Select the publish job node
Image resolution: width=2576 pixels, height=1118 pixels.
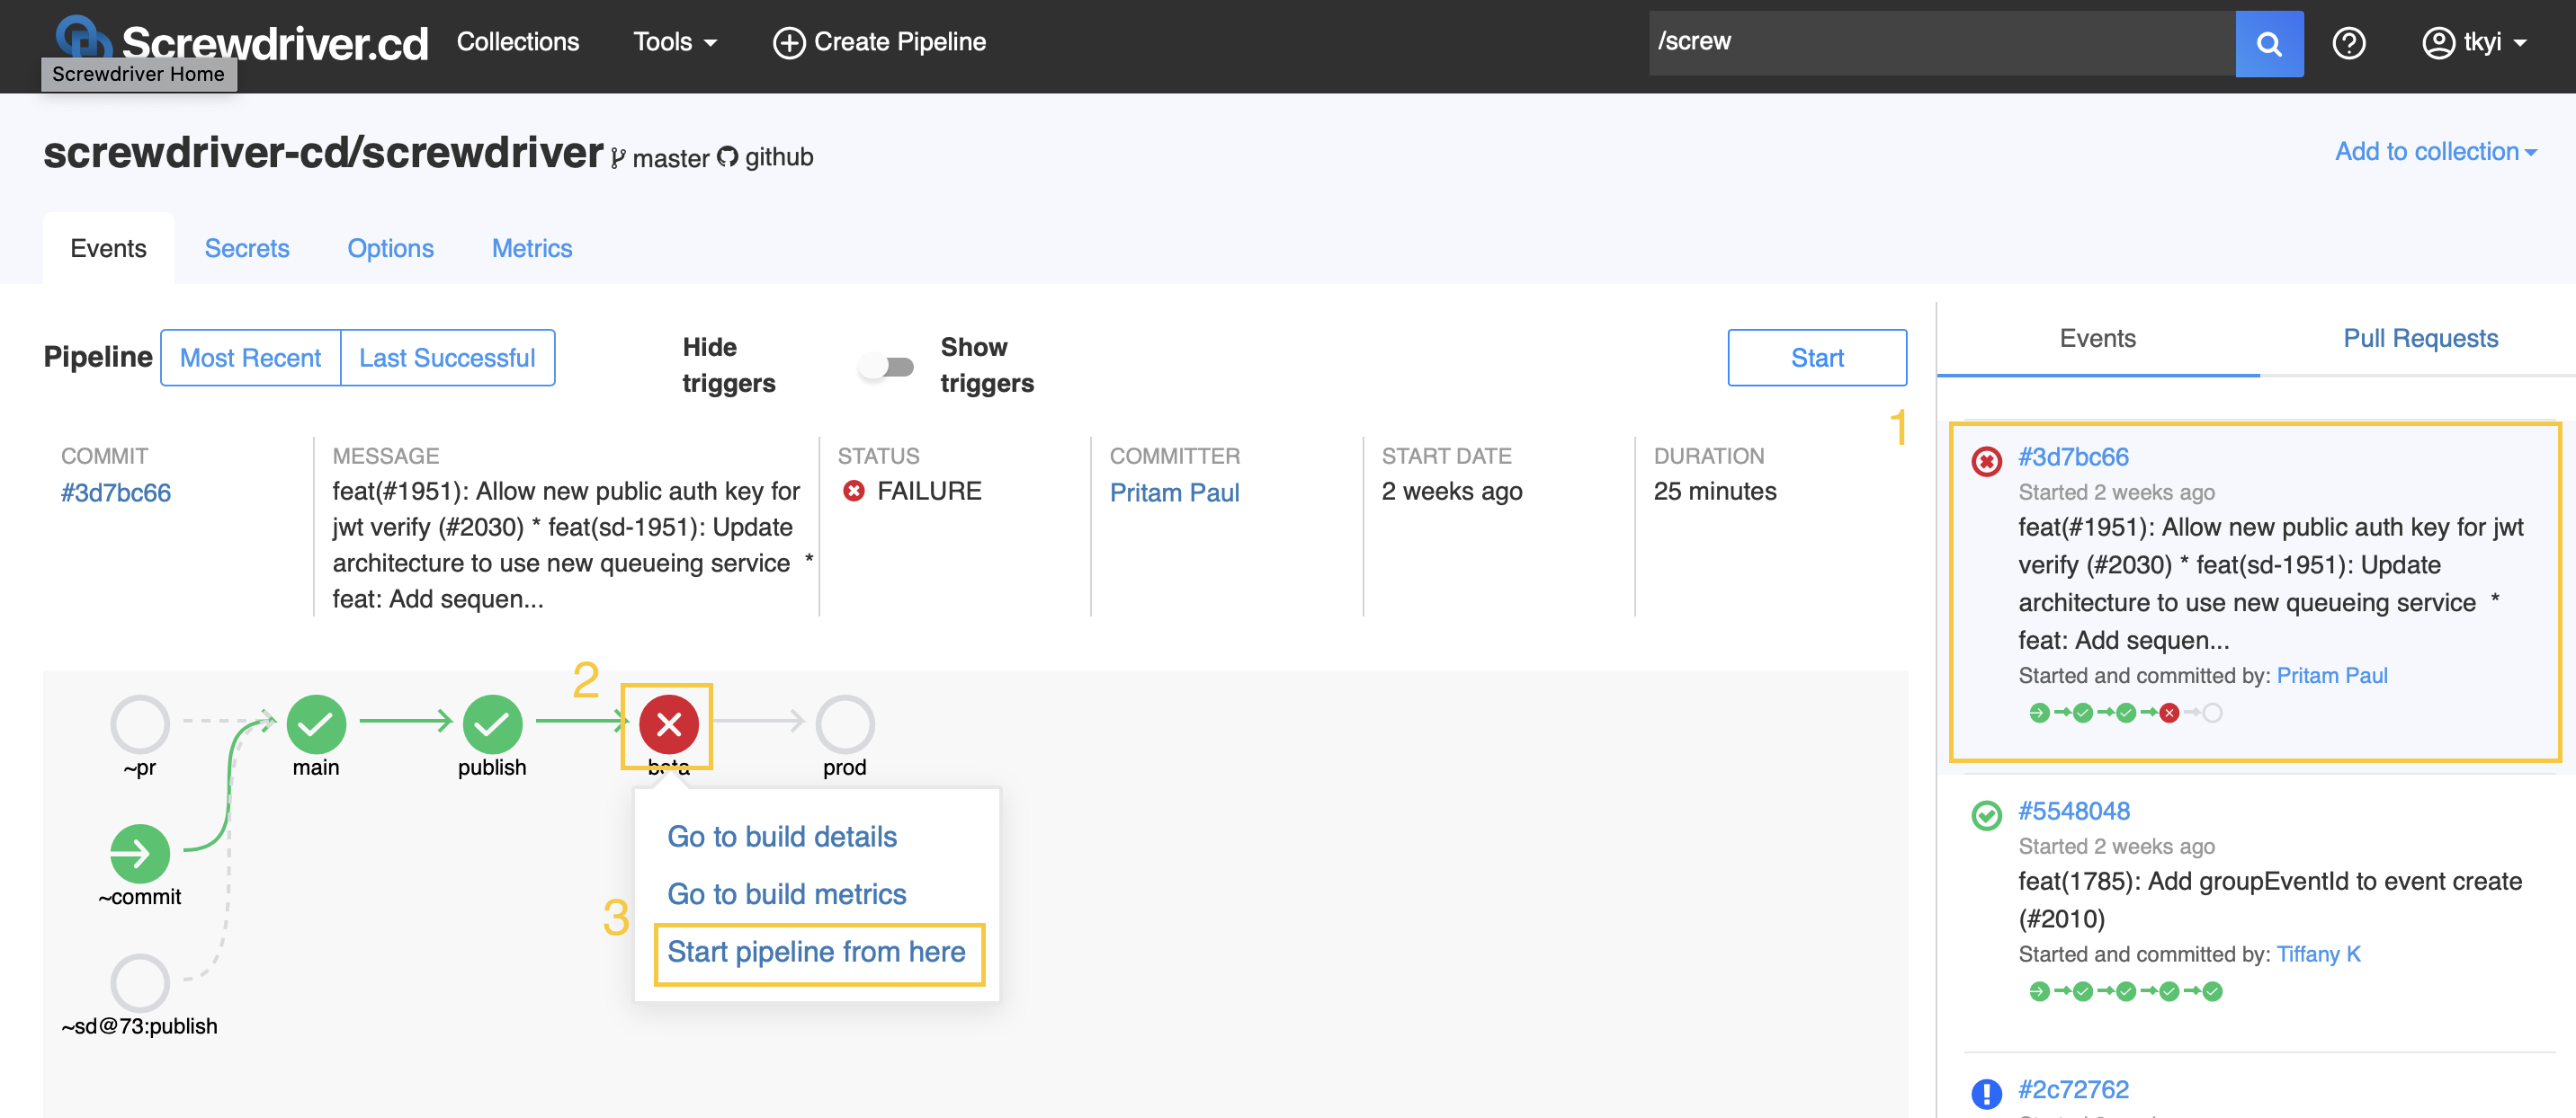point(492,723)
